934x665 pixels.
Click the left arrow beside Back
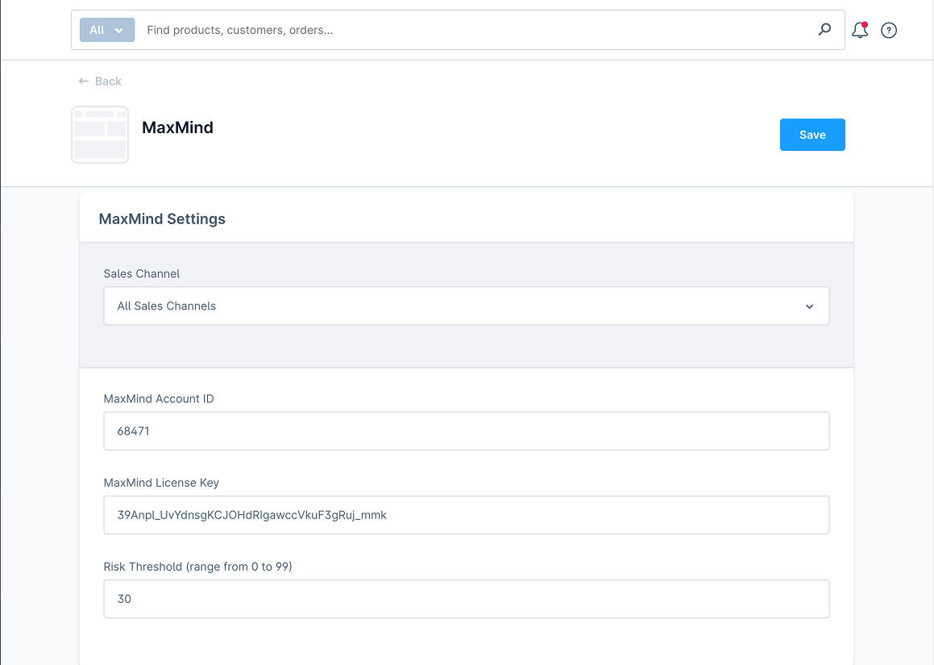(x=83, y=81)
